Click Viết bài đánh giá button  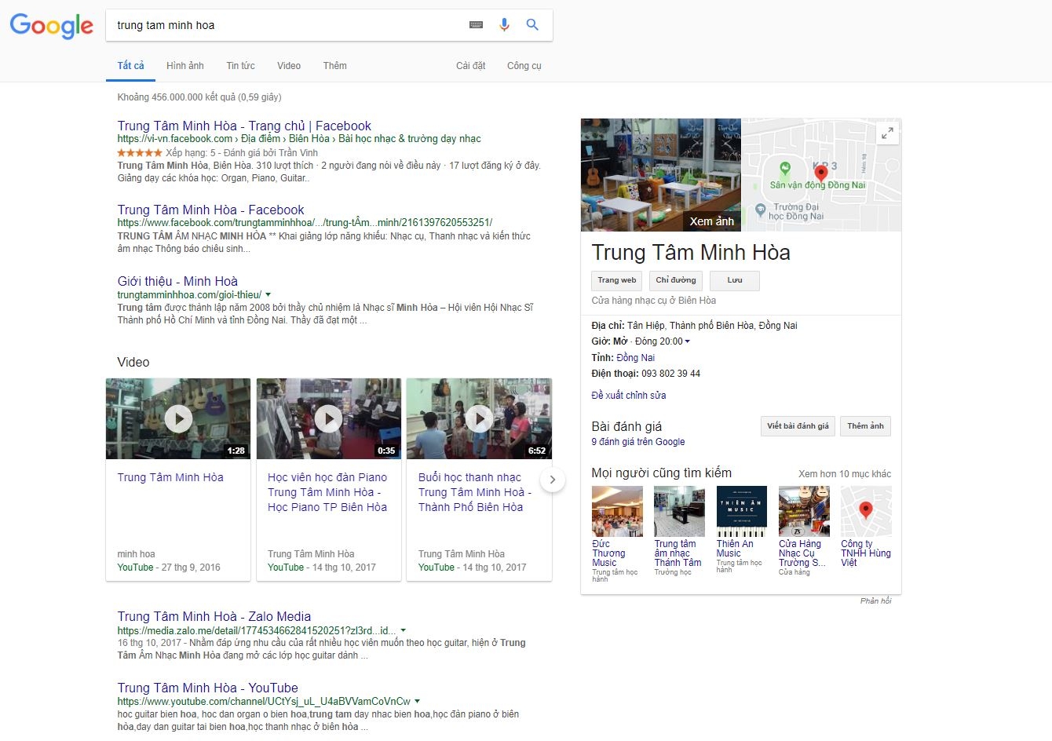[x=798, y=426]
